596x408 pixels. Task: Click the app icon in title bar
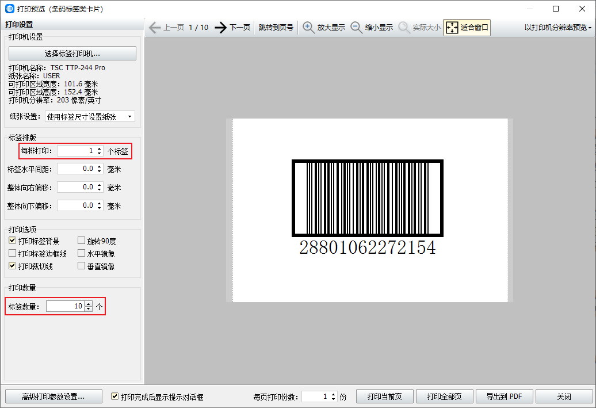[10, 9]
